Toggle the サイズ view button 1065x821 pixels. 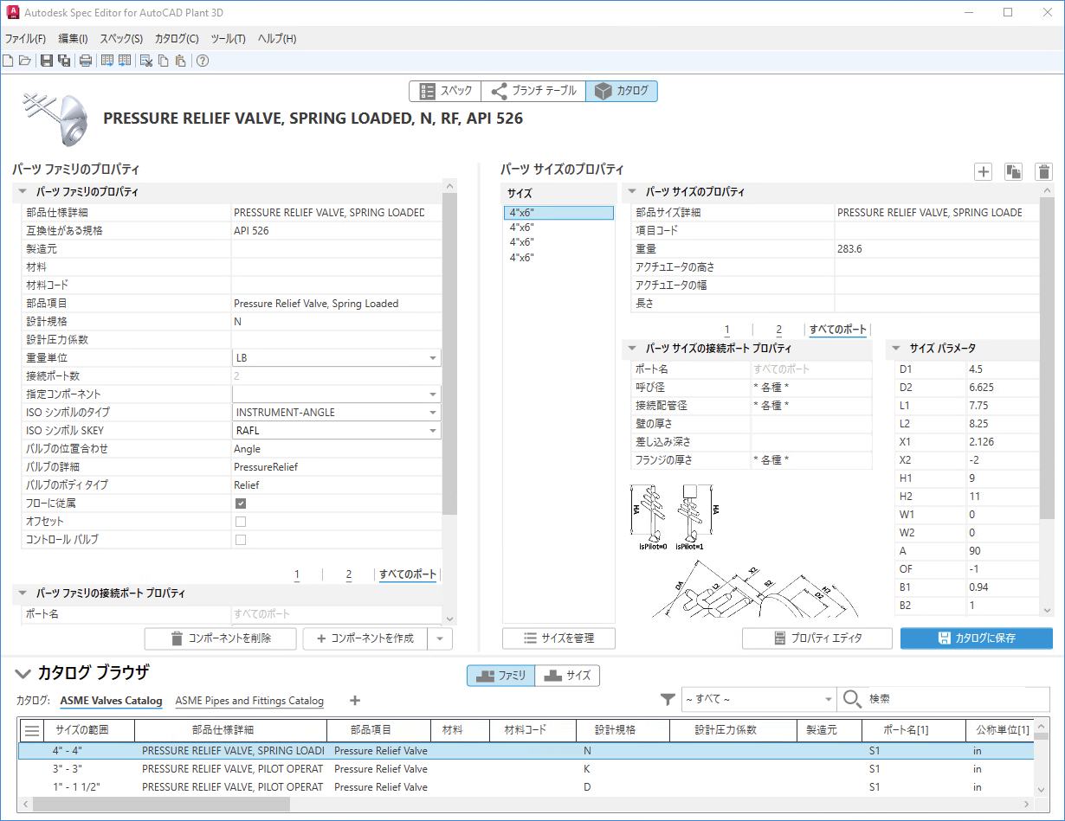567,676
